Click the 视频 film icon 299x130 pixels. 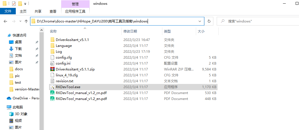[x=11, y=121]
